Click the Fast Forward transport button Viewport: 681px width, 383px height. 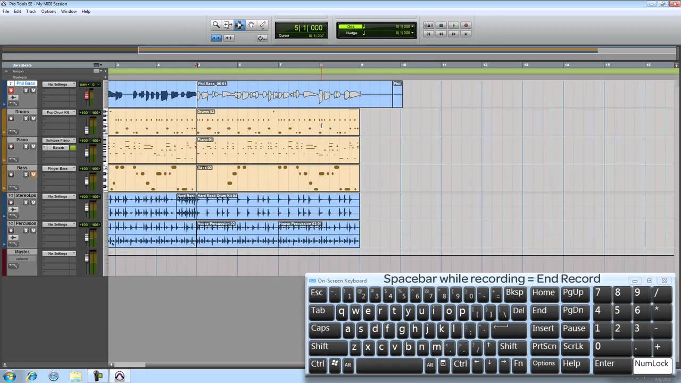[x=453, y=34]
